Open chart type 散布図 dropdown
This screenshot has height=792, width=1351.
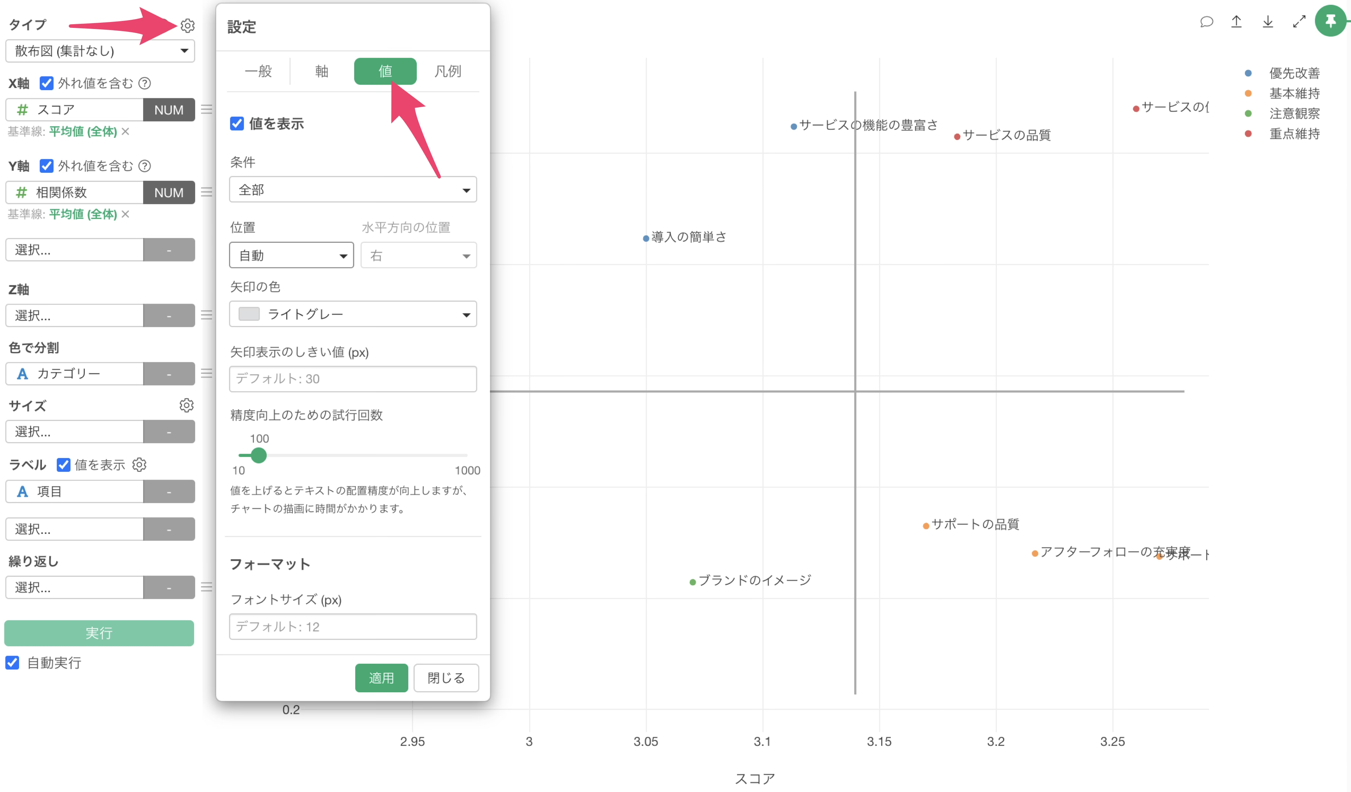(100, 51)
